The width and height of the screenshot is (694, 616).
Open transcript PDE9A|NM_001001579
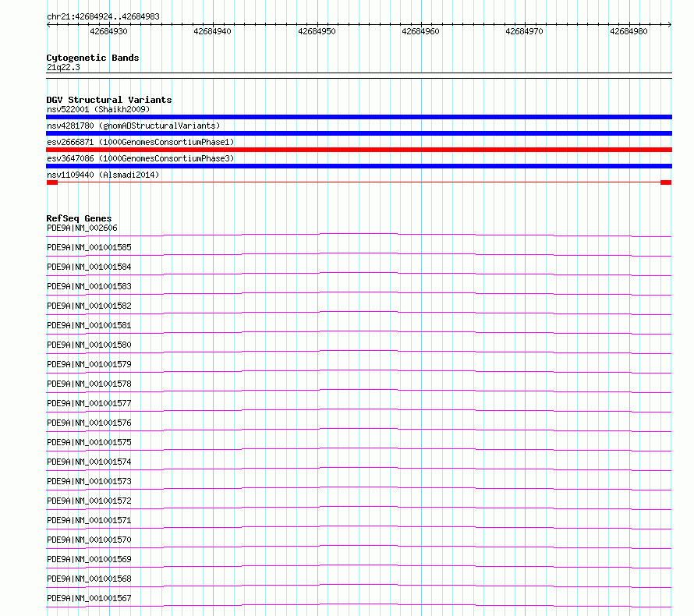tap(89, 364)
